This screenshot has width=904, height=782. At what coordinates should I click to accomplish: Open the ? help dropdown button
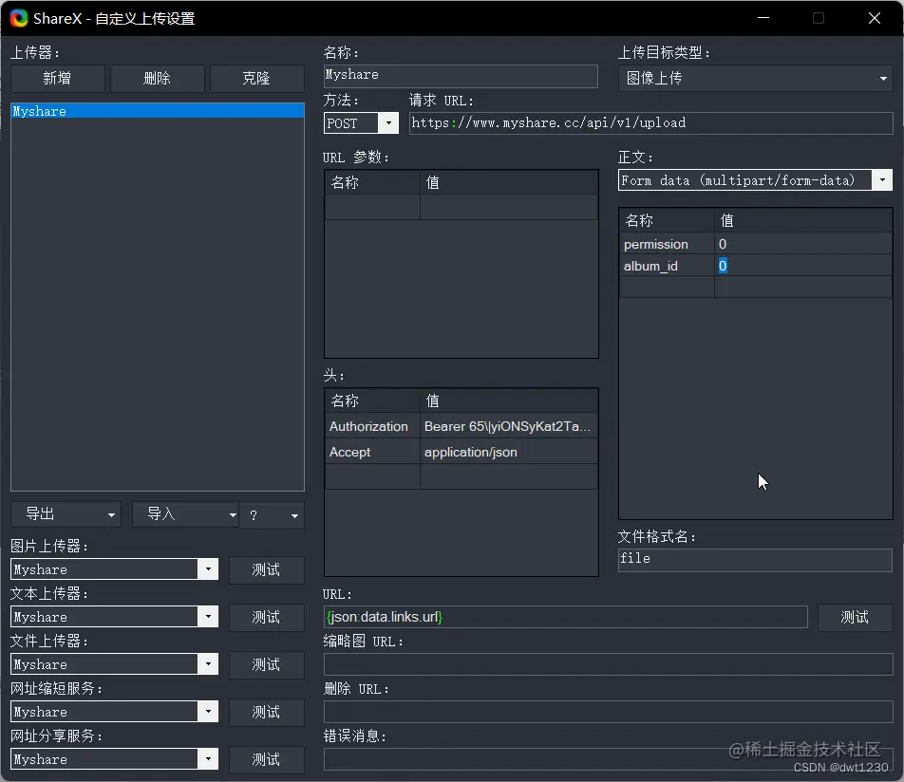pyautogui.click(x=273, y=514)
